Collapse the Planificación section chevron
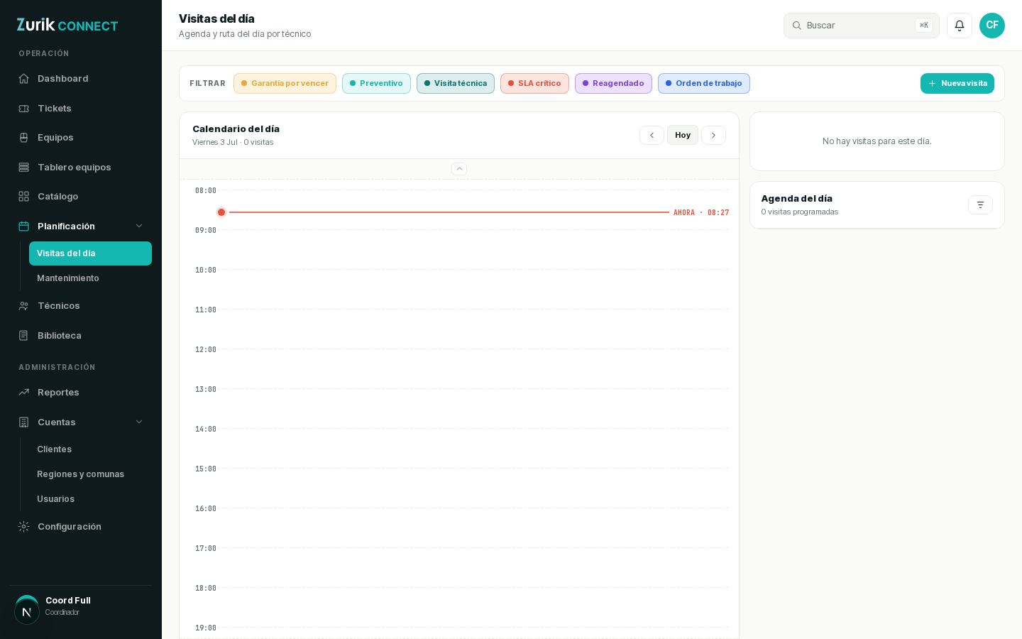This screenshot has width=1022, height=639. tap(139, 226)
